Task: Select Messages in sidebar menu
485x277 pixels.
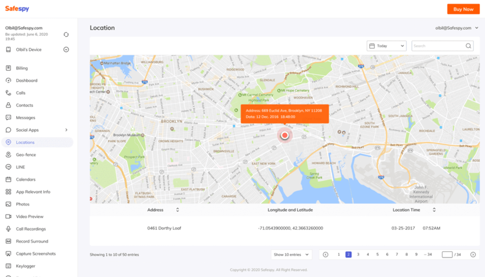Action: (x=25, y=118)
